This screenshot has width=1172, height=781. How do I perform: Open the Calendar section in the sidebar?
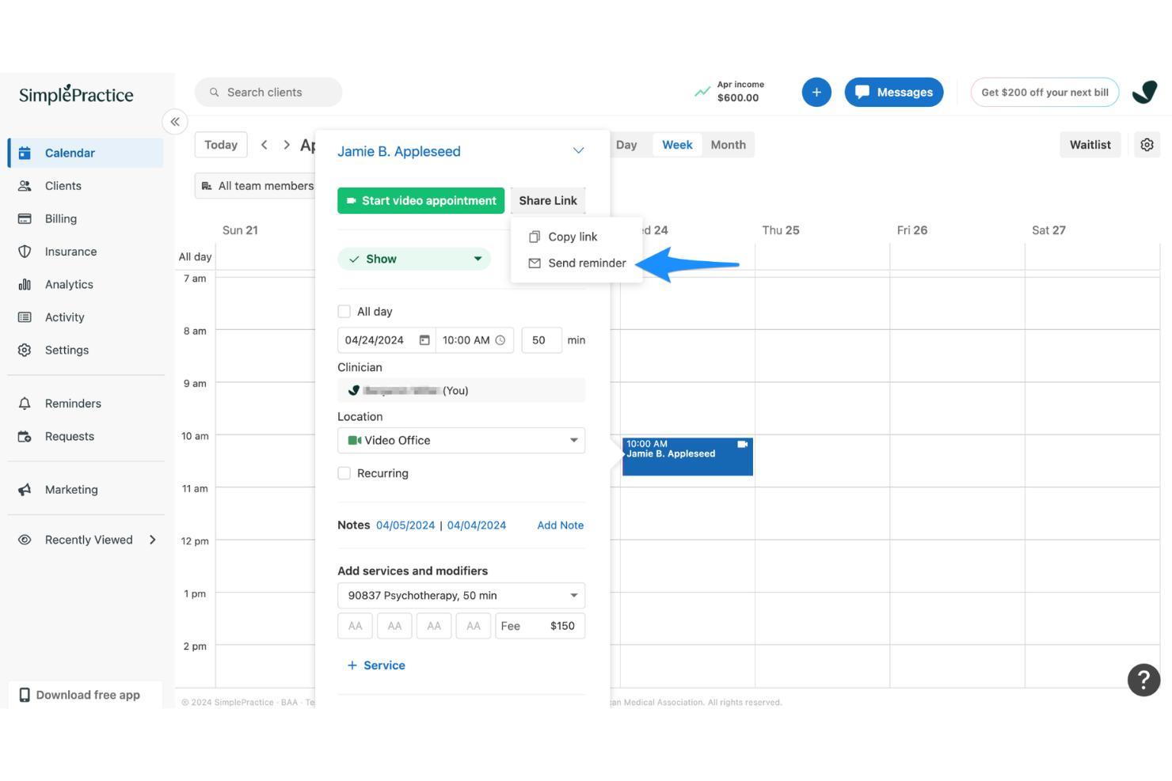86,153
